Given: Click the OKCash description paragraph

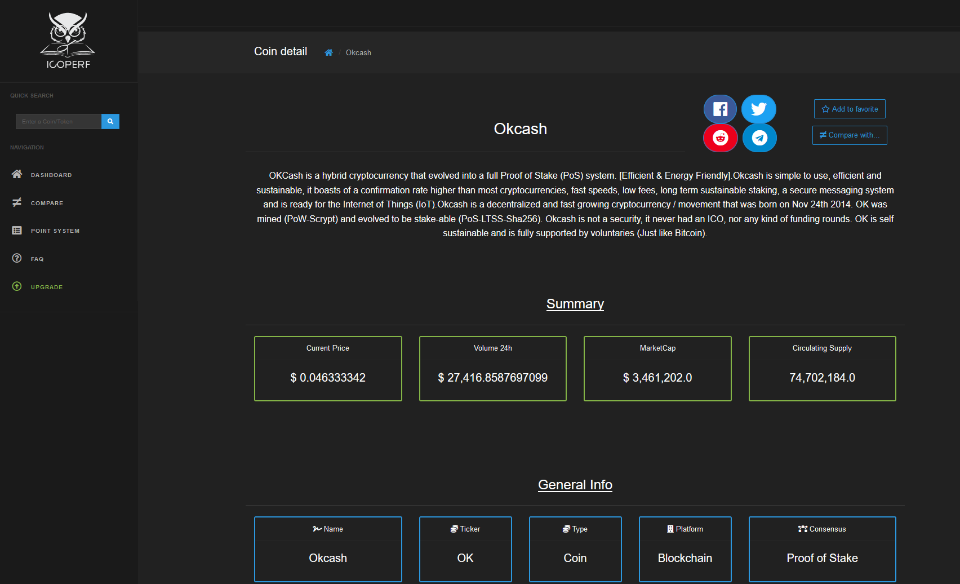Looking at the screenshot, I should 575,205.
